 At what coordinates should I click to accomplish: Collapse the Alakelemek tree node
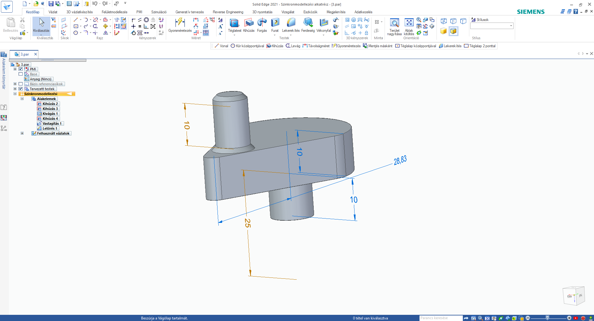pos(22,99)
